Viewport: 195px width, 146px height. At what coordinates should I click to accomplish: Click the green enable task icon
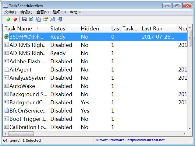pos(8,19)
